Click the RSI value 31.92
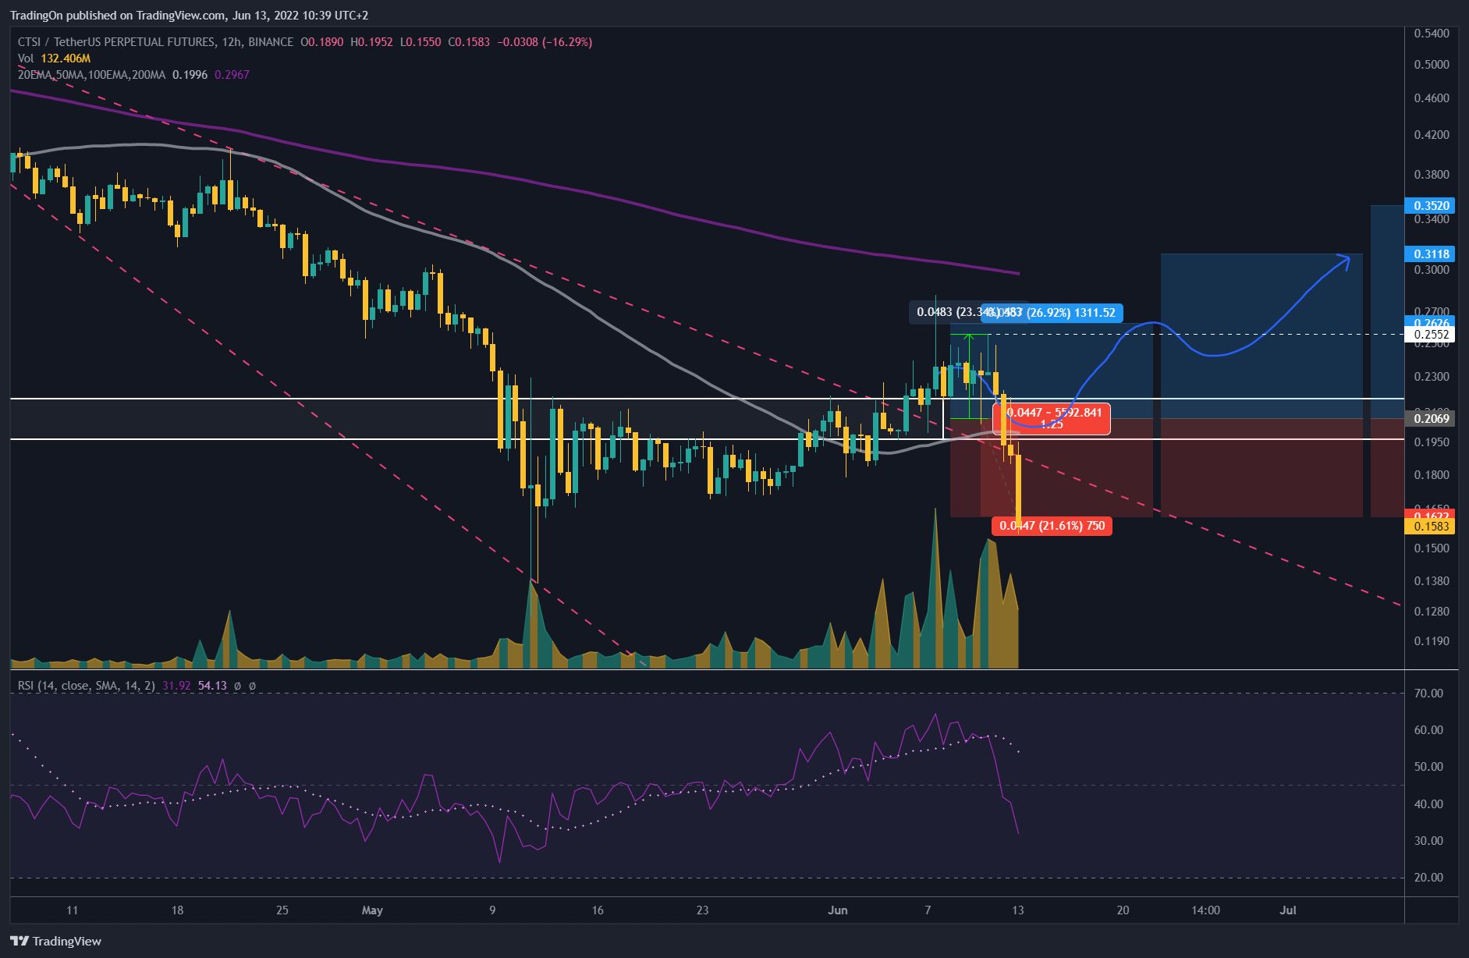Screen dimensions: 1469x958 [176, 686]
